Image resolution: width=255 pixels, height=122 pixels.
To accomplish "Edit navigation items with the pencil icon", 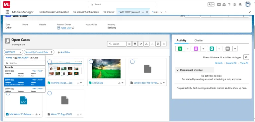I will click(250, 12).
